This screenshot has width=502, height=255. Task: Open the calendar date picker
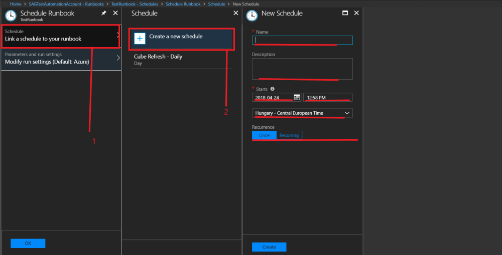coord(297,98)
